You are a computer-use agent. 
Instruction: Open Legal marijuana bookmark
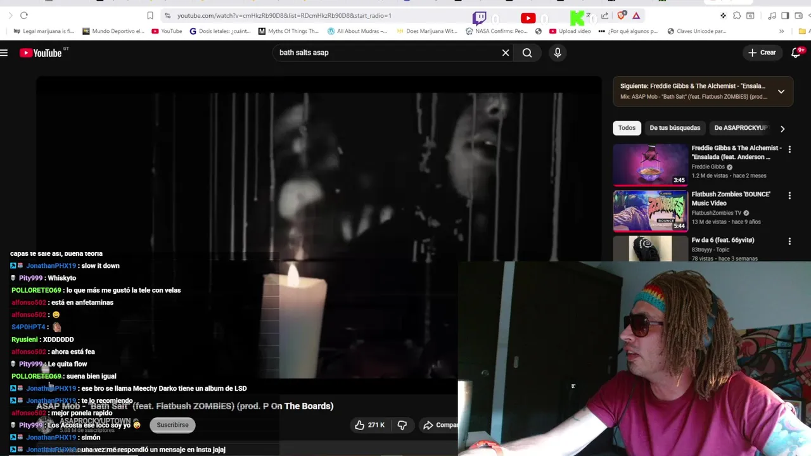(44, 31)
